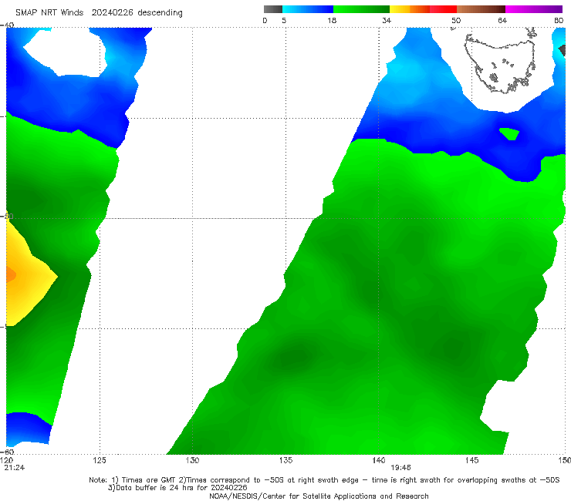Click the magenta-purple segment of the color bar

534,9
